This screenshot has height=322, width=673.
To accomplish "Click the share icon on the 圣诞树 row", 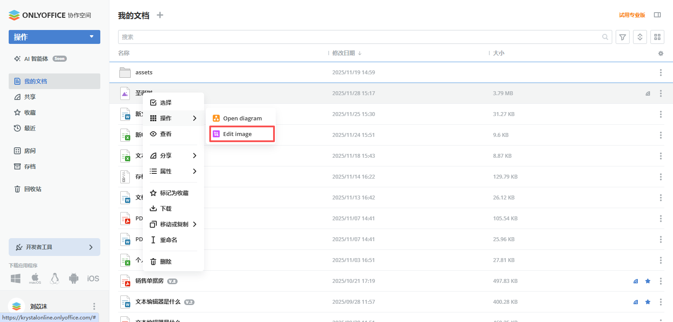I will [647, 93].
